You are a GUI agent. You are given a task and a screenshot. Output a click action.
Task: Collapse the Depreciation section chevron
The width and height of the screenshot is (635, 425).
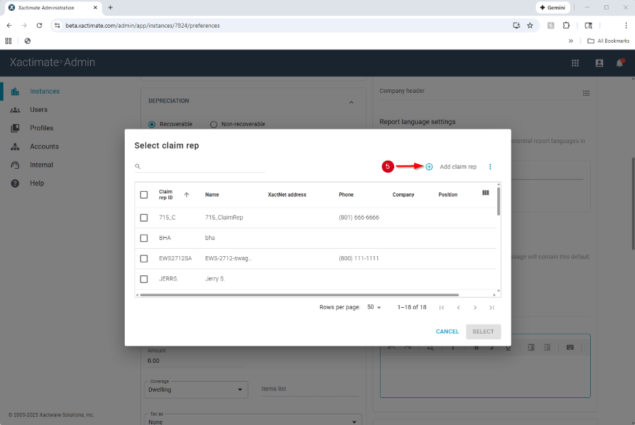click(x=351, y=102)
